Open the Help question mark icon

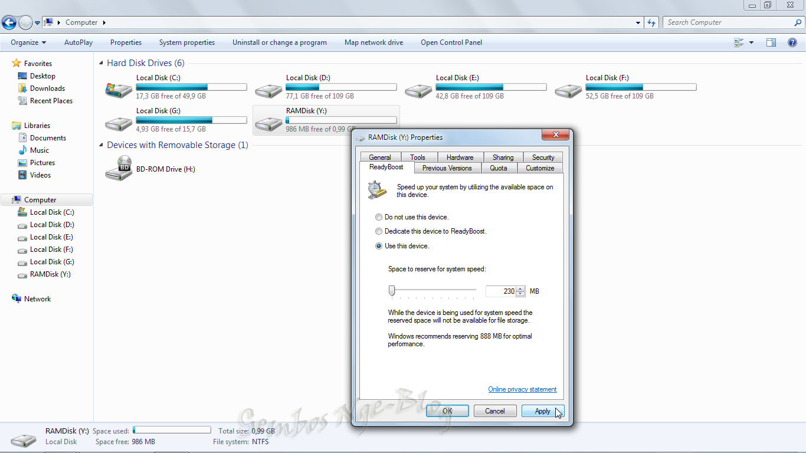tap(792, 42)
